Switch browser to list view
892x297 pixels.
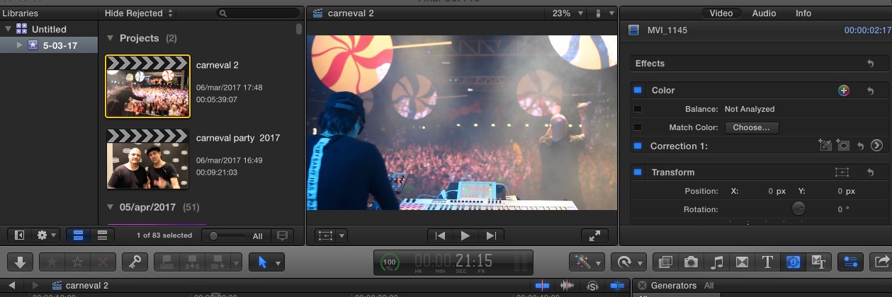(x=101, y=235)
